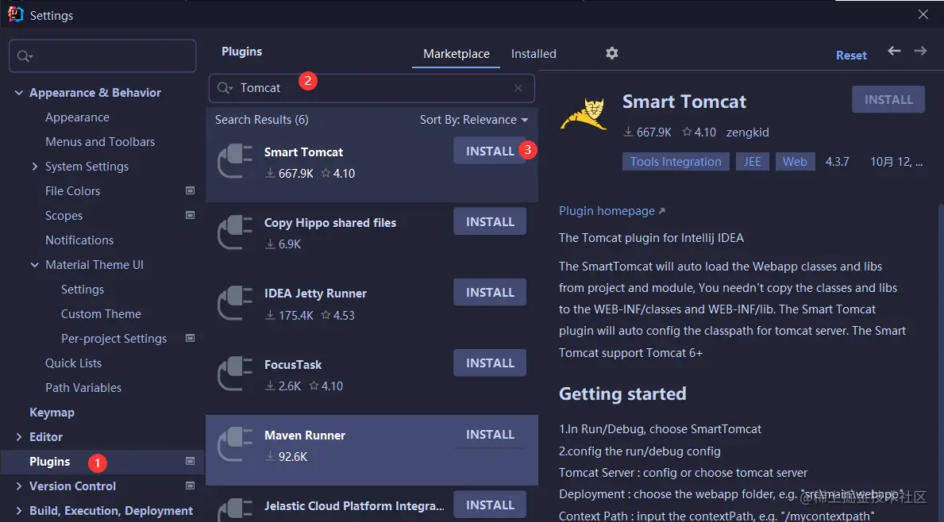944x522 pixels.
Task: Close the Settings window
Action: [923, 14]
